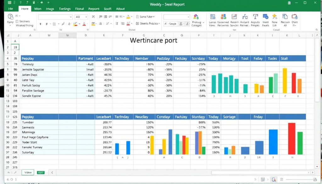
Task: Click the Recclen Alt page icon
Action: click(x=285, y=17)
